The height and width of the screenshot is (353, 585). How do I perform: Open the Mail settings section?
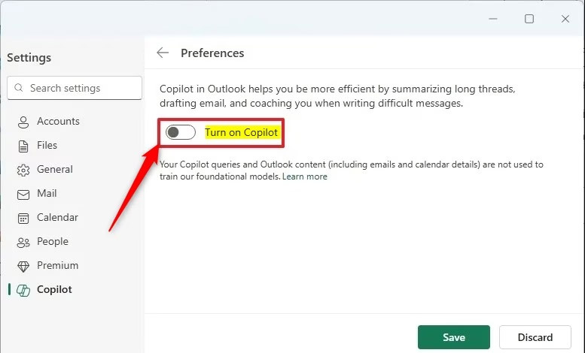pyautogui.click(x=47, y=194)
